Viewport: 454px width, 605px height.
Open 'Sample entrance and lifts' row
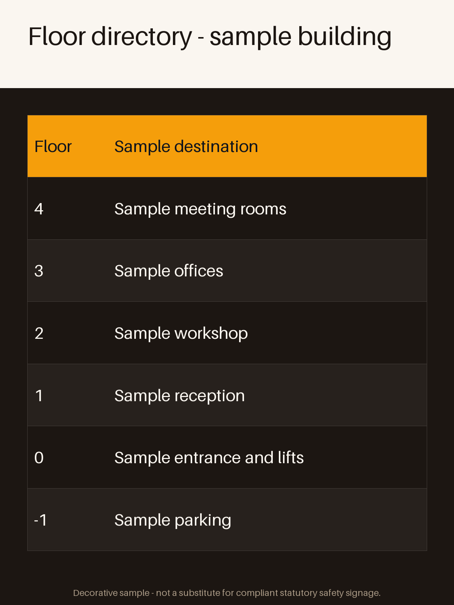[x=227, y=458]
